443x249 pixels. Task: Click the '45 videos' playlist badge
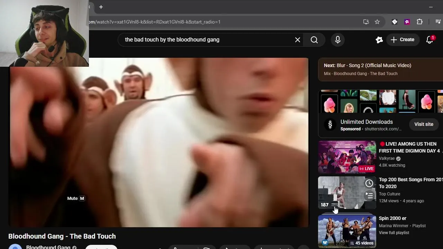point(362,243)
